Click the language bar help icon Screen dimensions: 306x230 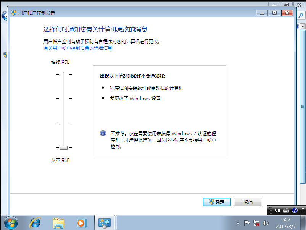[295, 210]
